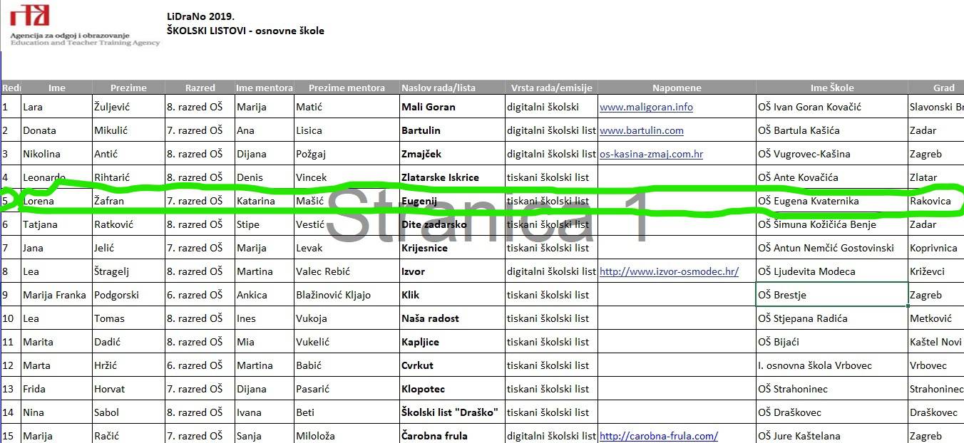Click the cell 'OŠ Strahoninec'

(x=832, y=389)
